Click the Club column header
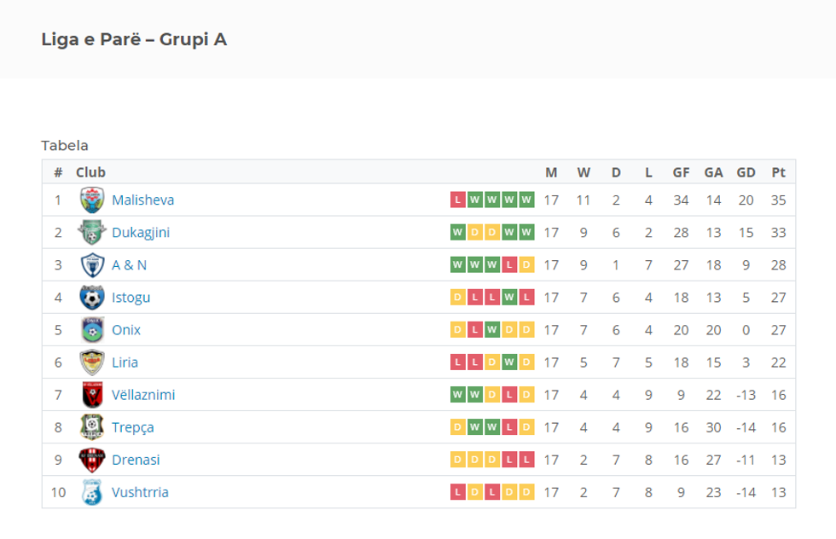This screenshot has height=539, width=836. click(90, 172)
